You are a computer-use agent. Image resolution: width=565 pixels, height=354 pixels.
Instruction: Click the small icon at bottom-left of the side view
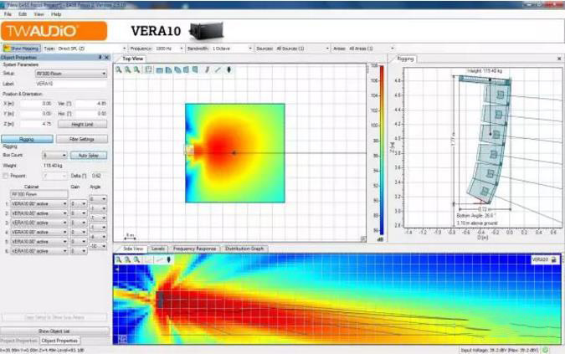coord(122,339)
